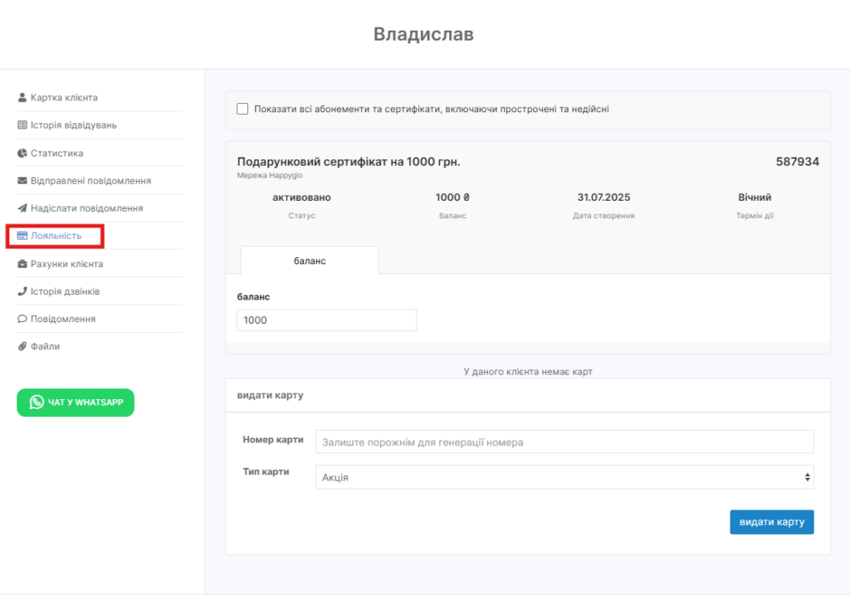Image resolution: width=850 pixels, height=600 pixels.
Task: Click the баланс field showing 1000
Action: [x=326, y=320]
